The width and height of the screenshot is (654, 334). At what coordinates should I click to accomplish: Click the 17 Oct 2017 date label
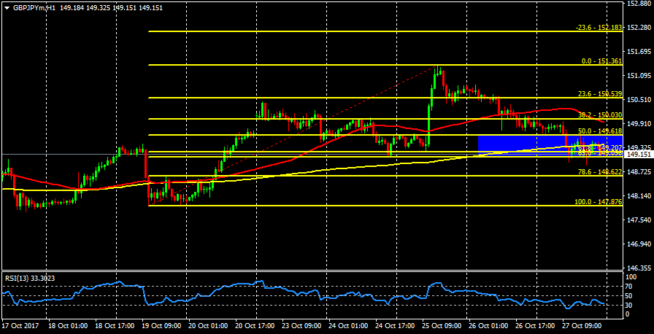[x=18, y=326]
